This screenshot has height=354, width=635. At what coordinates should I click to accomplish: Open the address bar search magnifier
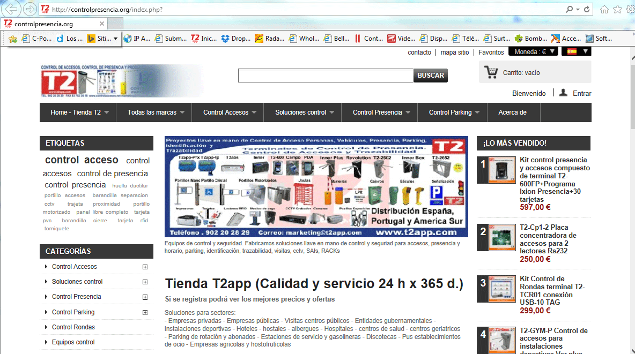(570, 9)
